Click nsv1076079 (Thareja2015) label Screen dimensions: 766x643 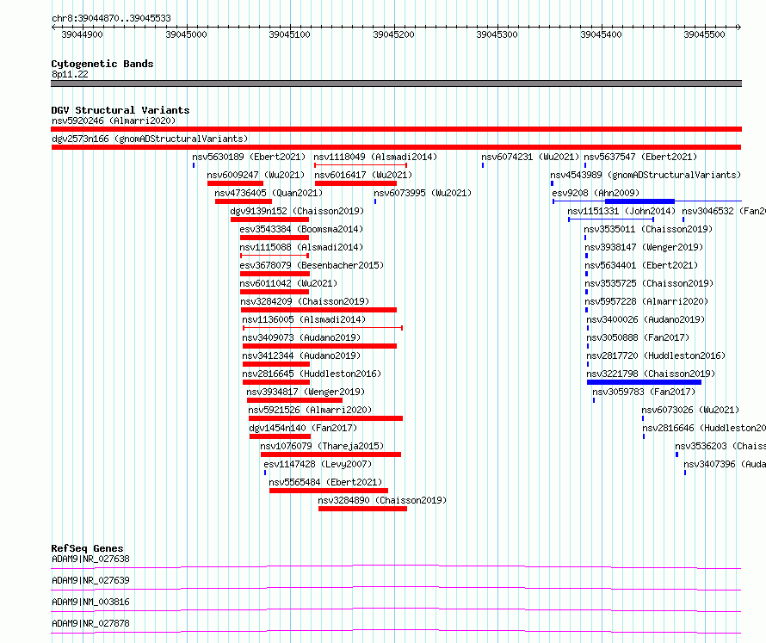pyautogui.click(x=322, y=446)
